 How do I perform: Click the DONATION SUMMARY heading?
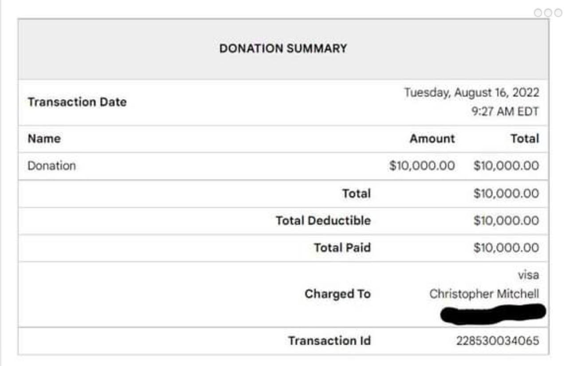(x=283, y=48)
